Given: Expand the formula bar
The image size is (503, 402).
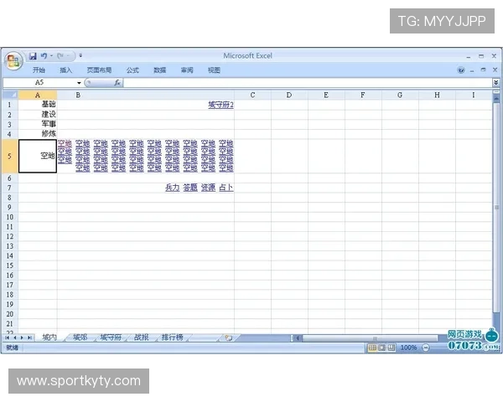Looking at the screenshot, I should click(496, 83).
